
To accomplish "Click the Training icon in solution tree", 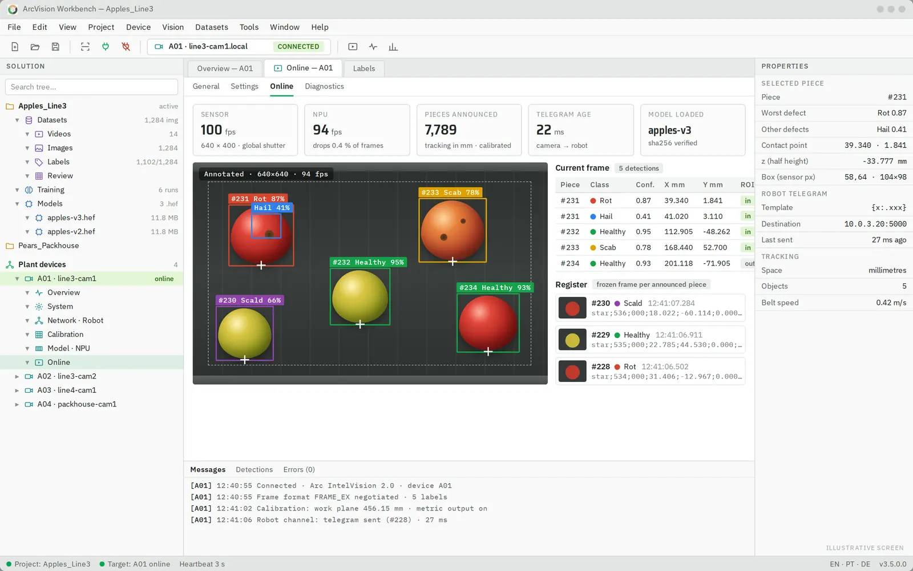I will pos(29,190).
